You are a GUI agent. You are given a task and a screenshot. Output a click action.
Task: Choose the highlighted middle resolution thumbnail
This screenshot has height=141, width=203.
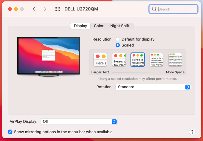(x=138, y=60)
